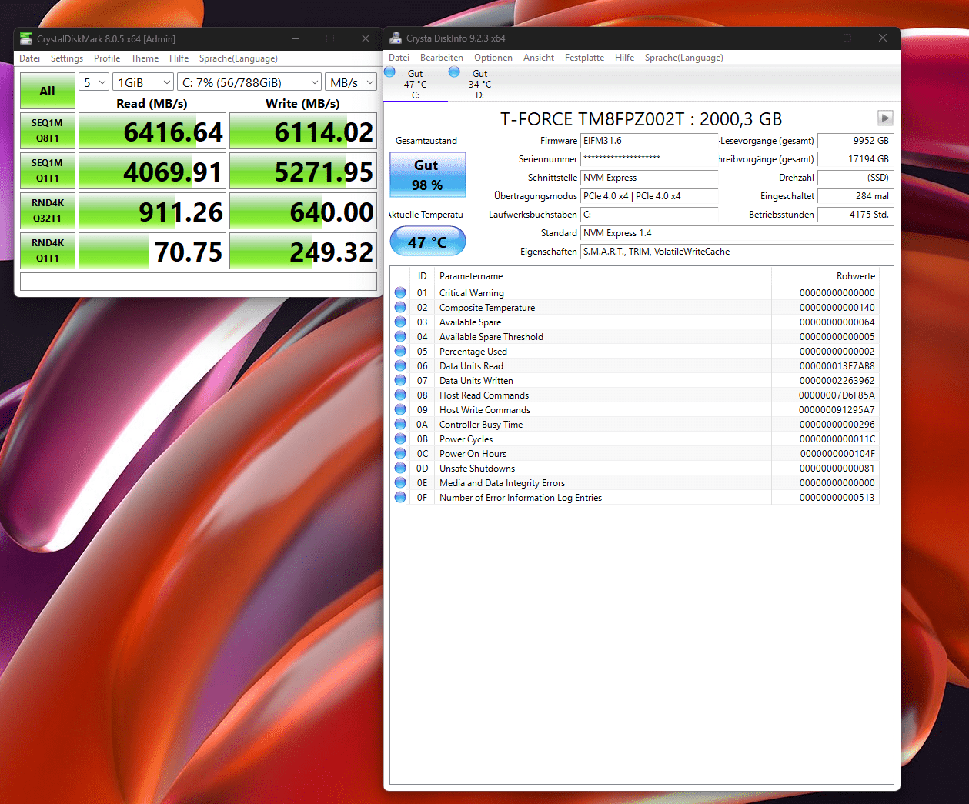Run the RND4K Q32T1 benchmark
Viewport: 969px width, 804px height.
[x=47, y=211]
